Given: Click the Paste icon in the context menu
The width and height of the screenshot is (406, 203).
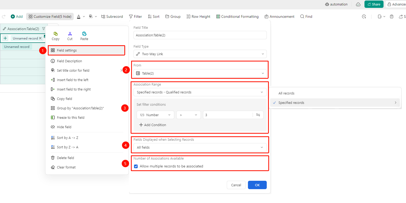Looking at the screenshot, I should coord(84,34).
